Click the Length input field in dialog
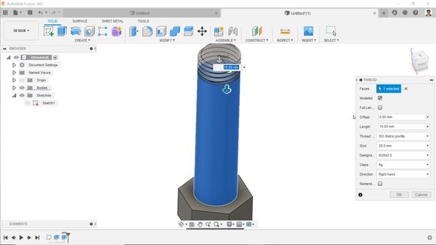This screenshot has height=245, width=436. pos(401,127)
